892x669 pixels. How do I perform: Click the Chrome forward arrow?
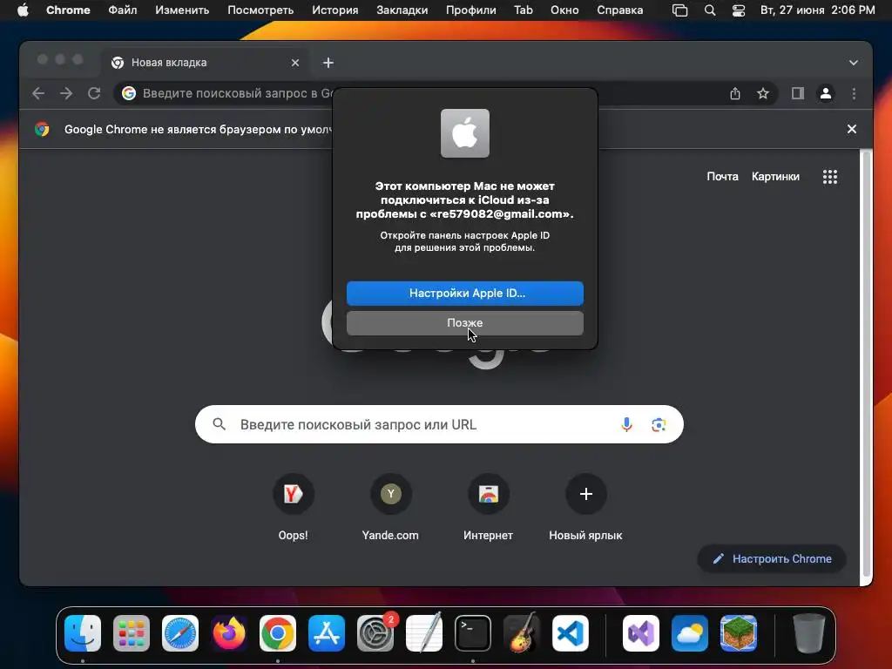pos(66,93)
